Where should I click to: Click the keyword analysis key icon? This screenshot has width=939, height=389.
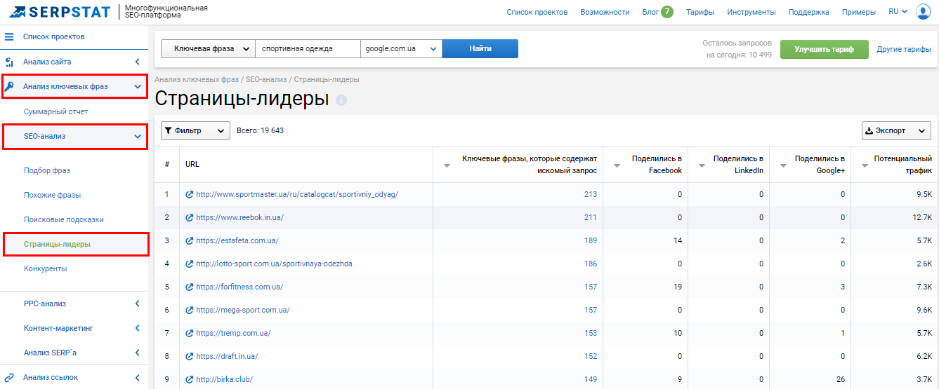(10, 87)
